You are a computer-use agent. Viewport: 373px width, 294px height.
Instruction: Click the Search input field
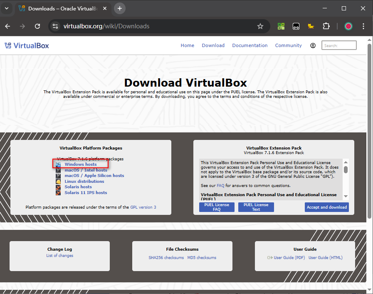339,45
